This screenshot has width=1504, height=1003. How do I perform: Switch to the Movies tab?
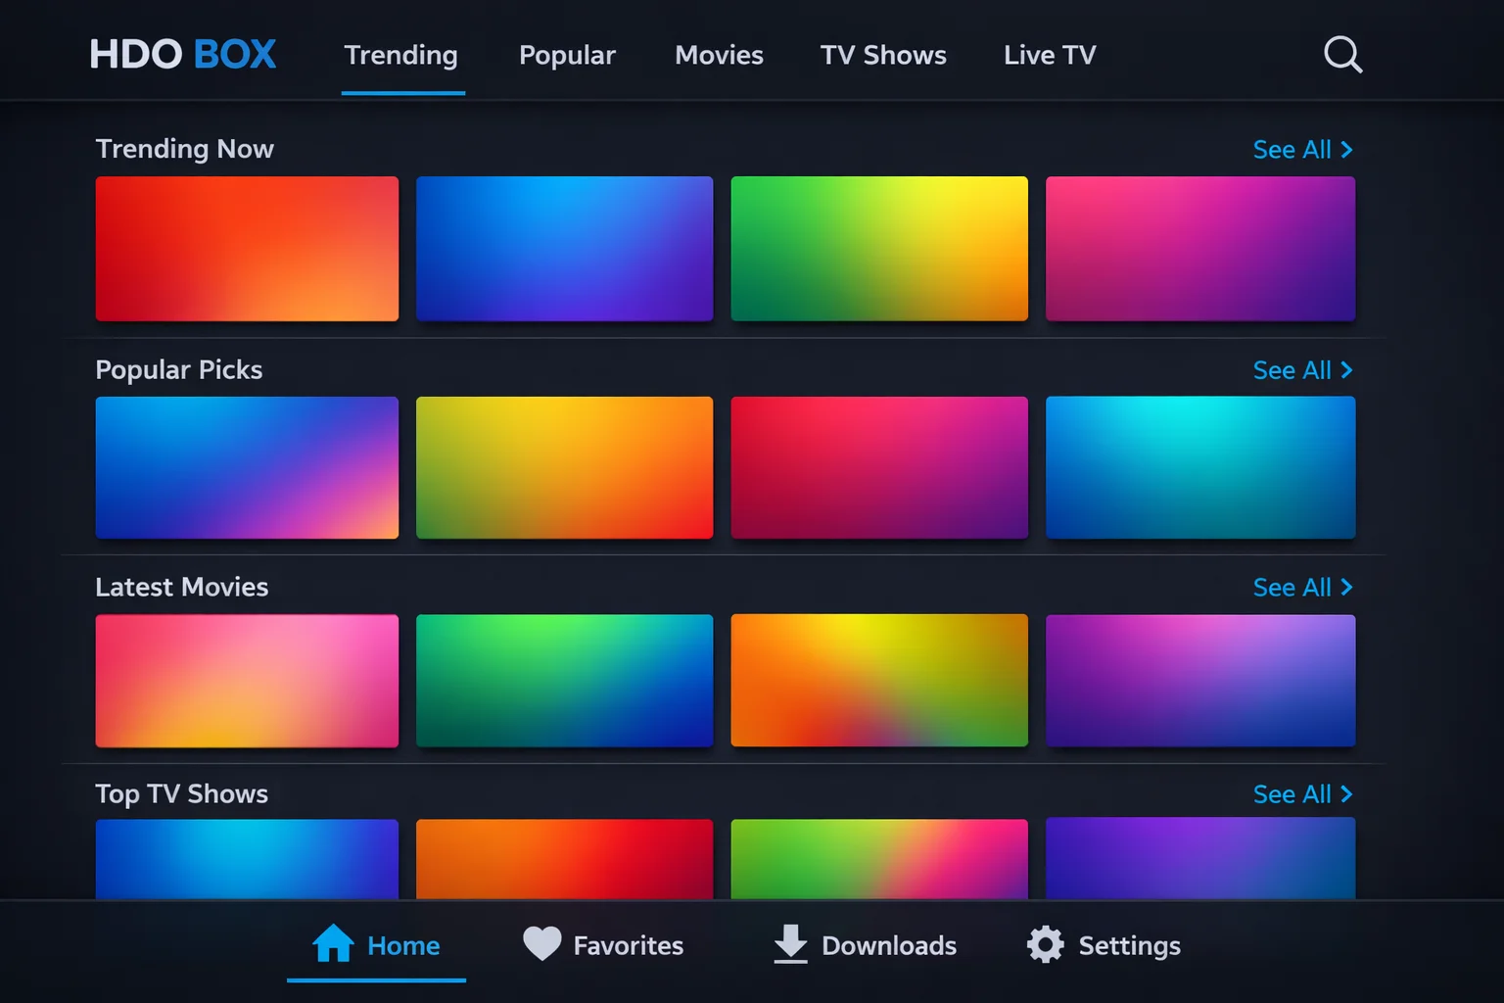[x=719, y=56]
